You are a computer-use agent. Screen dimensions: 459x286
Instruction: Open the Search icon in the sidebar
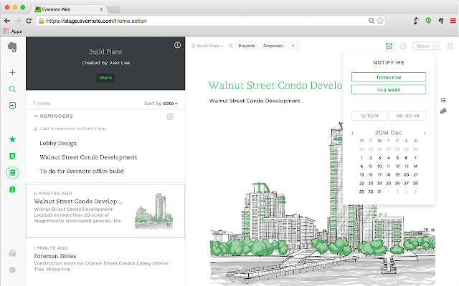click(x=12, y=89)
